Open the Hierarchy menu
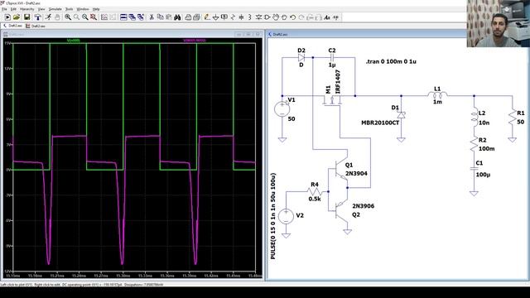 (x=27, y=9)
